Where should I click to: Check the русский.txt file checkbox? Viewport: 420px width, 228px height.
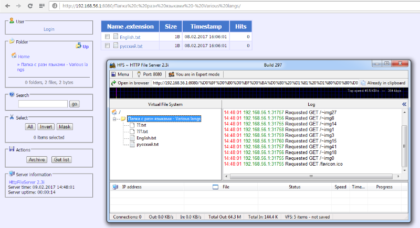108,46
